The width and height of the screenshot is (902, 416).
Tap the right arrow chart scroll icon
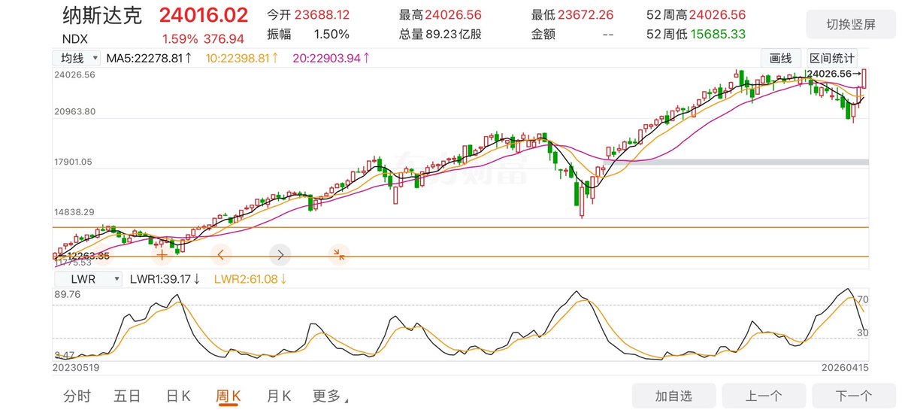click(x=280, y=255)
